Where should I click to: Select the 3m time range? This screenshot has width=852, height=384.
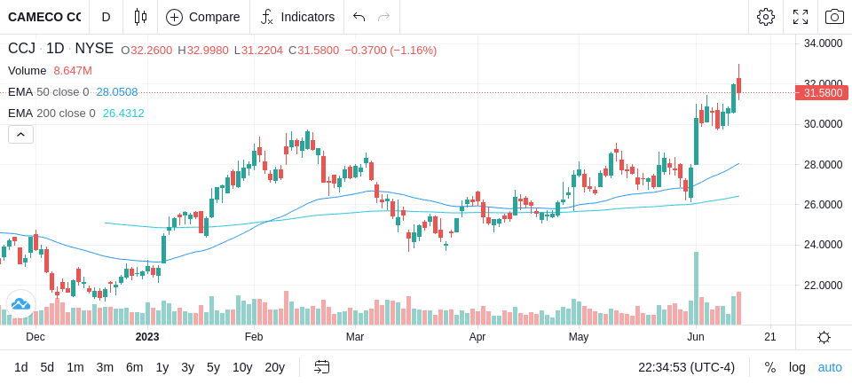[105, 367]
